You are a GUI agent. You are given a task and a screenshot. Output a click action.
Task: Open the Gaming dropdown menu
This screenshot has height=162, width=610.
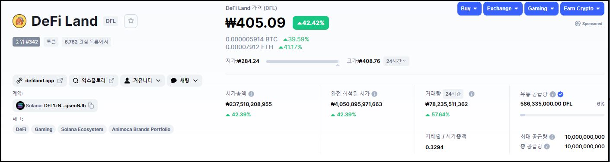(541, 9)
